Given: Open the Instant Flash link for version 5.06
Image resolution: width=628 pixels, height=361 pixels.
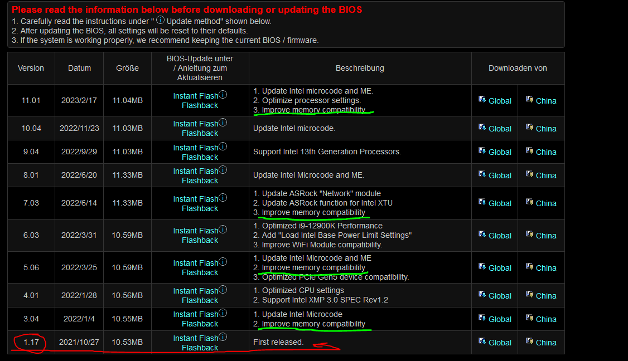Looking at the screenshot, I should (x=196, y=263).
